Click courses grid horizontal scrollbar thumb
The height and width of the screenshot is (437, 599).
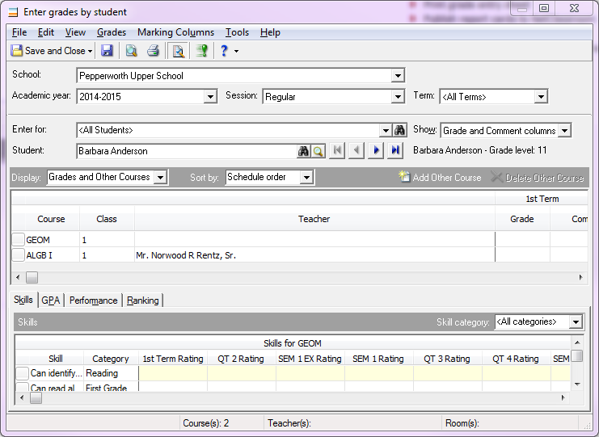coord(32,277)
